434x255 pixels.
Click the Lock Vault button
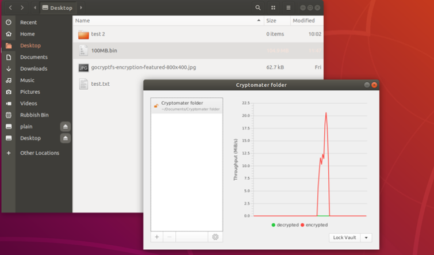tap(344, 238)
